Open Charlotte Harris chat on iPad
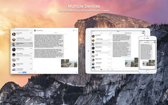 [101, 40]
